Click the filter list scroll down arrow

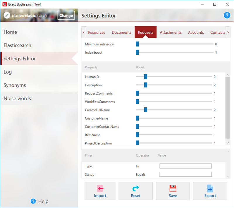click(228, 176)
